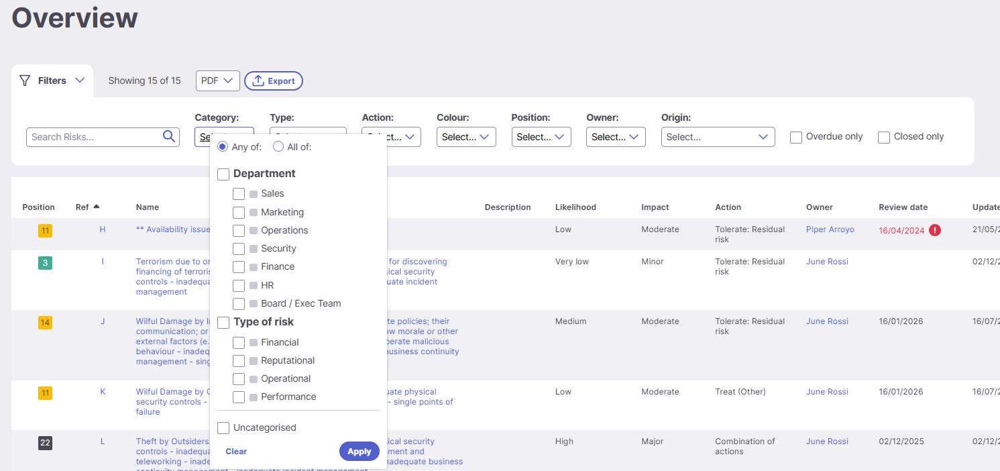Image resolution: width=1000 pixels, height=471 pixels.
Task: Click the upload icon on Export
Action: [x=258, y=81]
